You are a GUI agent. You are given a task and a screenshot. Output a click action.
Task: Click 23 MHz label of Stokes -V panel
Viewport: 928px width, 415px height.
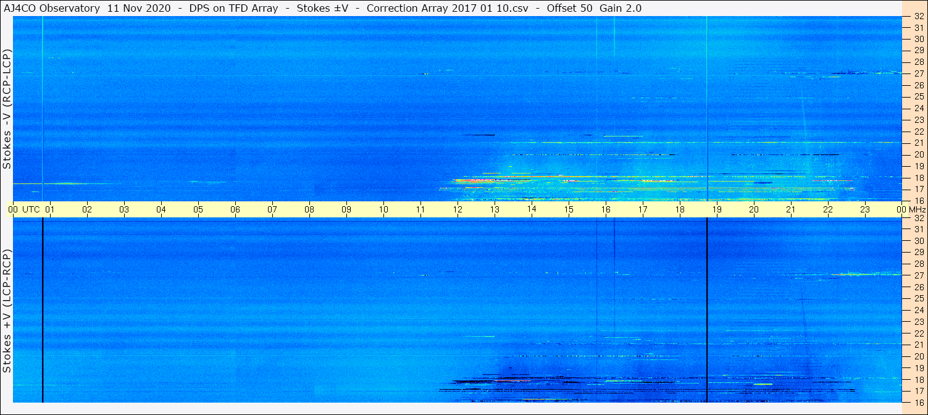pyautogui.click(x=919, y=120)
